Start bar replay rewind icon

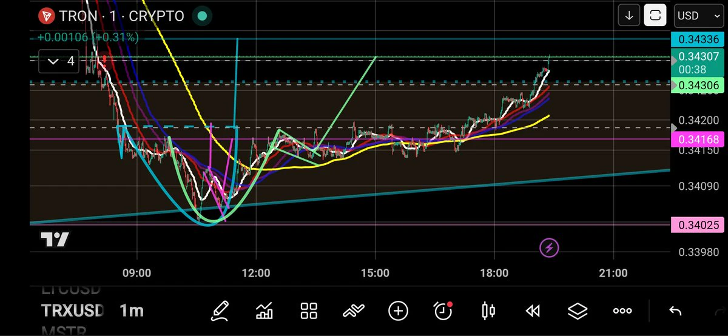533,311
